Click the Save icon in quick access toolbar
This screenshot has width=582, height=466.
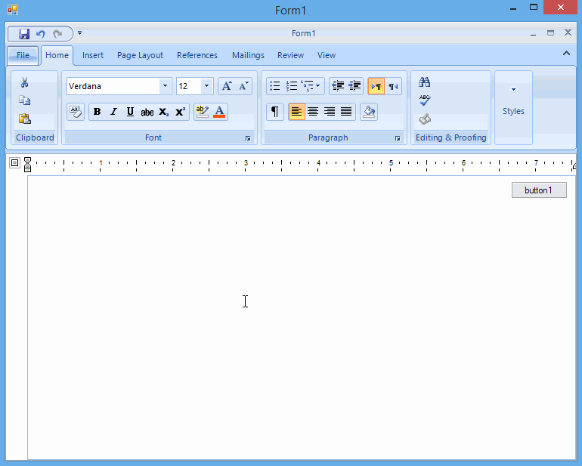[x=24, y=34]
